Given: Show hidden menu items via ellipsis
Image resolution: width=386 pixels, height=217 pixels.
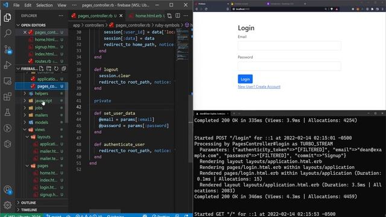Looking at the screenshot, I should coord(74,5).
